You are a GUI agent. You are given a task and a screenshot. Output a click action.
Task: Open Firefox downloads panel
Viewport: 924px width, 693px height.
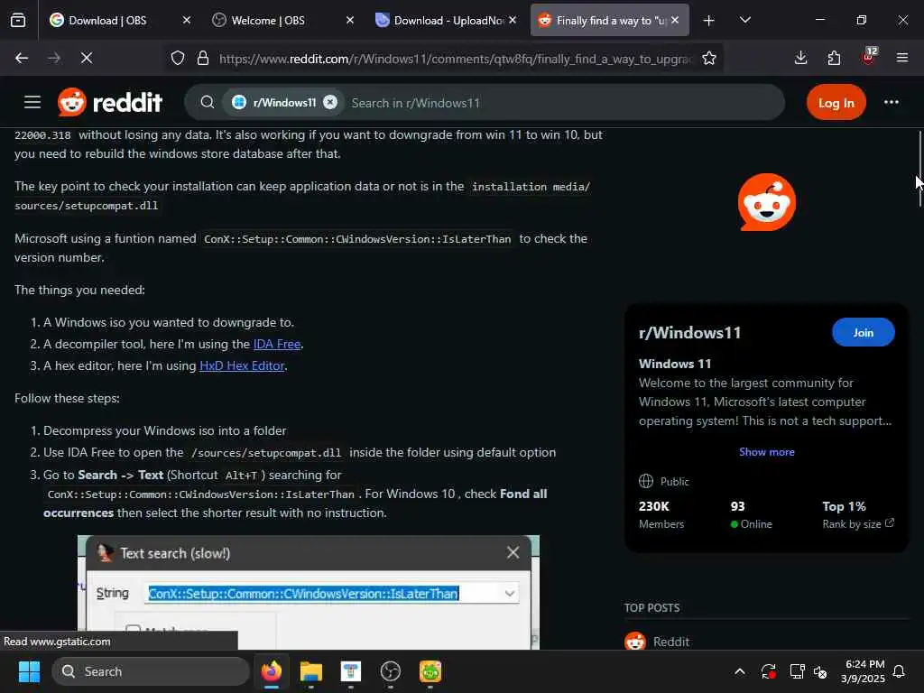click(x=800, y=58)
